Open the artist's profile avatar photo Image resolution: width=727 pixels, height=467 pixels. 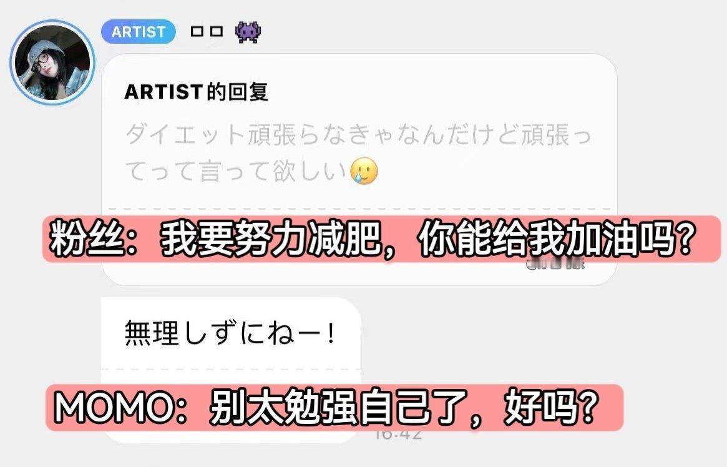(x=52, y=62)
